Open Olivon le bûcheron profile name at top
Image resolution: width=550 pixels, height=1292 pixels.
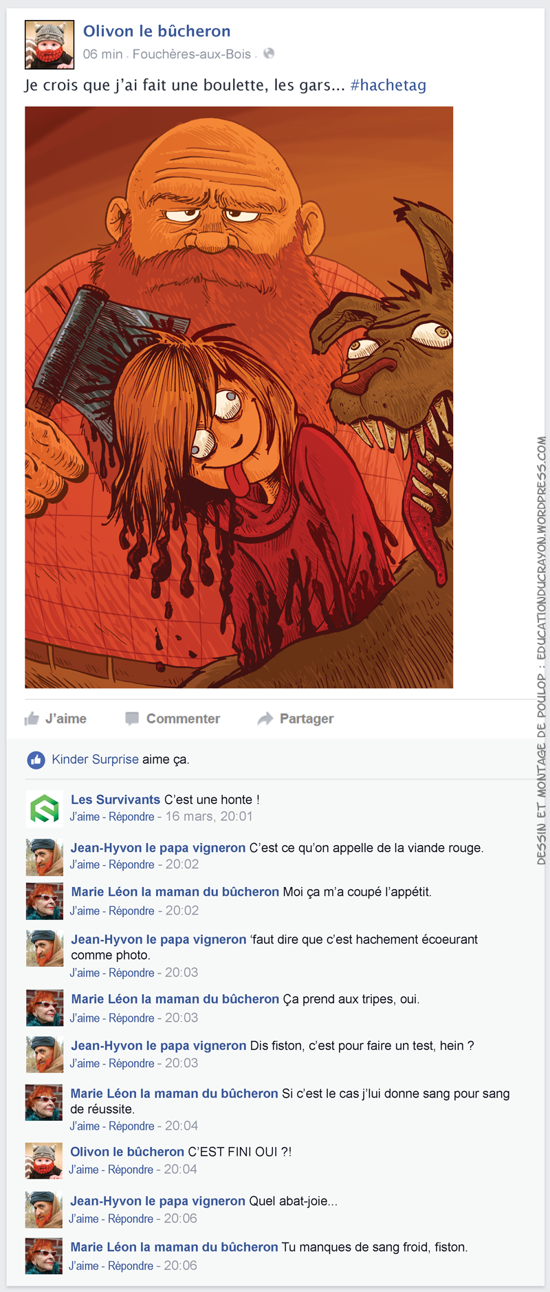pos(157,31)
